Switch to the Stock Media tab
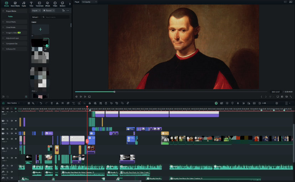Screen dimensions: 295x182 [15, 4]
